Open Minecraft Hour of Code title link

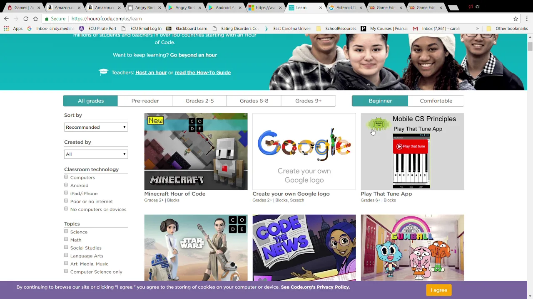coord(174,194)
